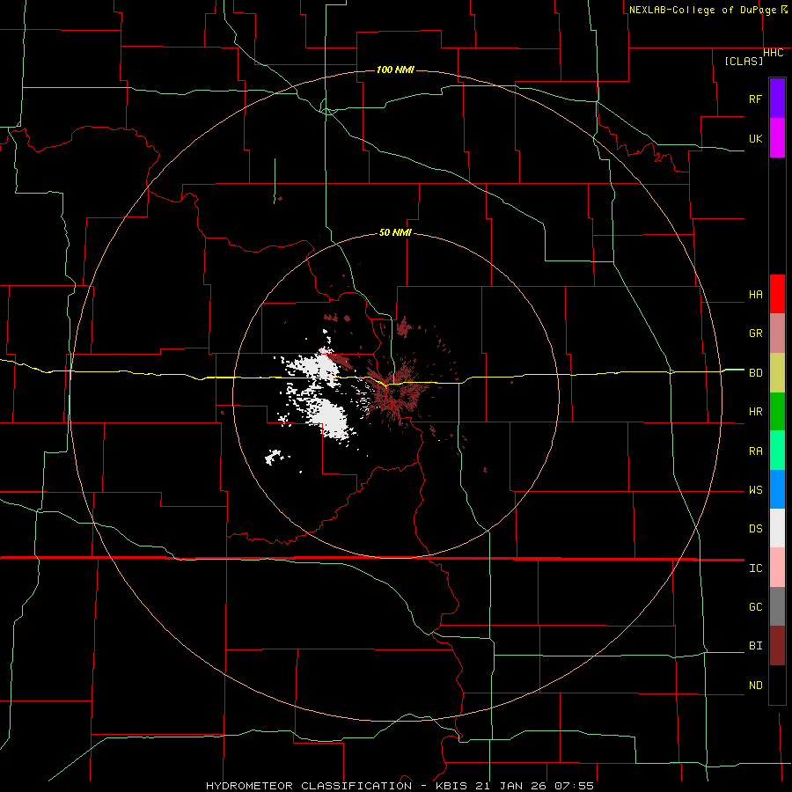Click the HYDROMETEOR CLASSIFICATION title text
Viewport: 792px width, 792px height.
point(309,786)
